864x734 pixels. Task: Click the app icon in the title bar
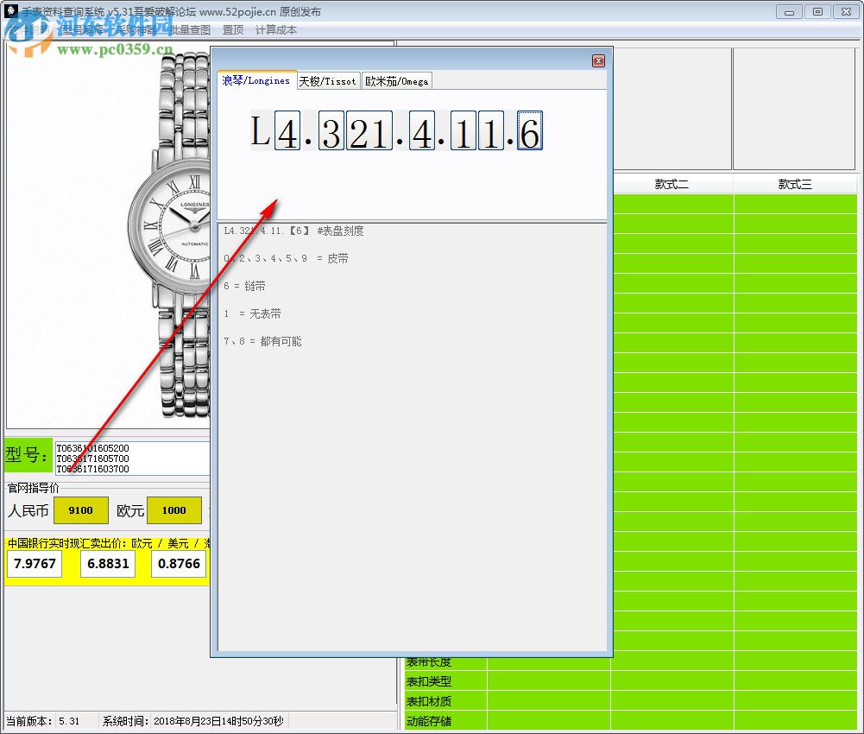coord(10,11)
